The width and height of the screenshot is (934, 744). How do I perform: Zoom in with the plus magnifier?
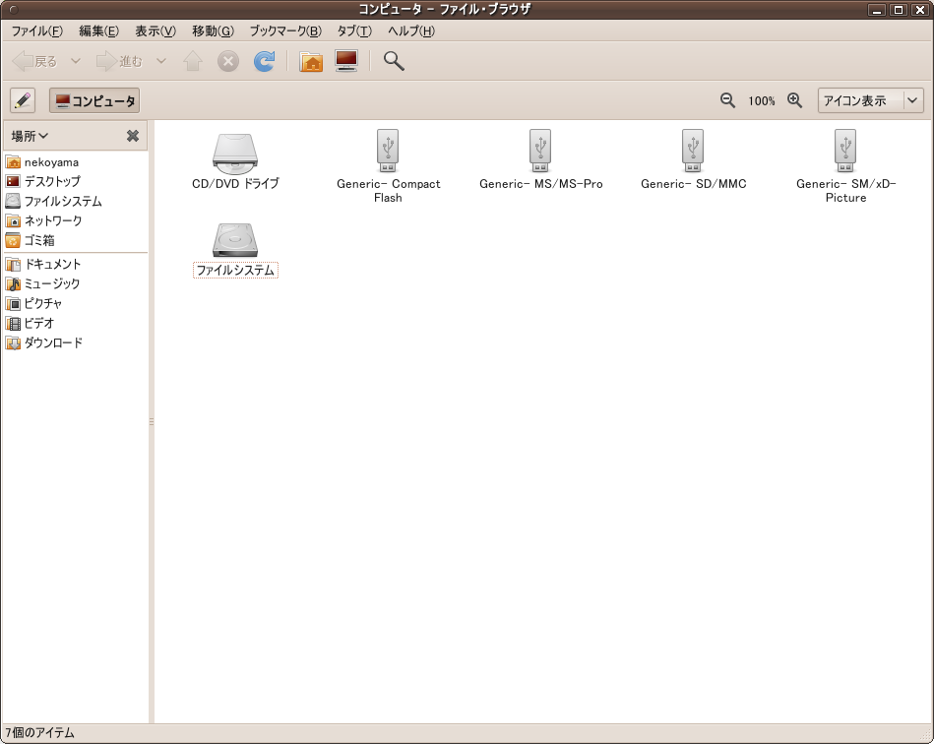coord(795,100)
